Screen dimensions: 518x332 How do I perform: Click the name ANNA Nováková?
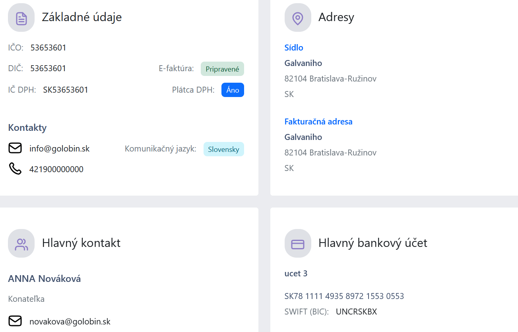(x=45, y=279)
